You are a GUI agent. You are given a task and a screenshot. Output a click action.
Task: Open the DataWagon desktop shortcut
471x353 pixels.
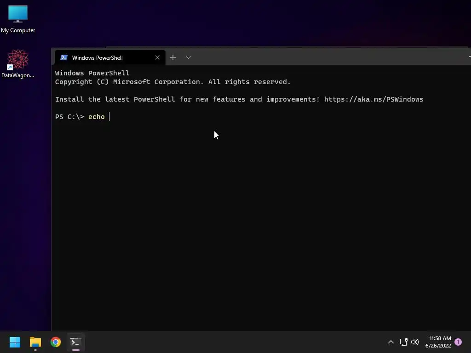click(18, 63)
